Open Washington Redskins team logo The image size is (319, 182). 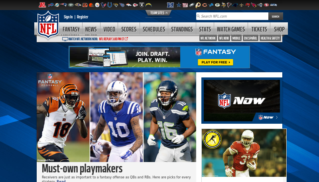(x=198, y=5)
